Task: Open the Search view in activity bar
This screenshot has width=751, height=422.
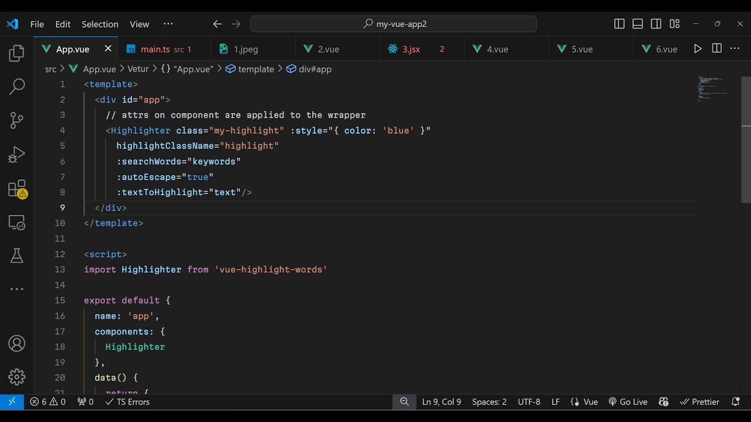Action: coord(16,87)
